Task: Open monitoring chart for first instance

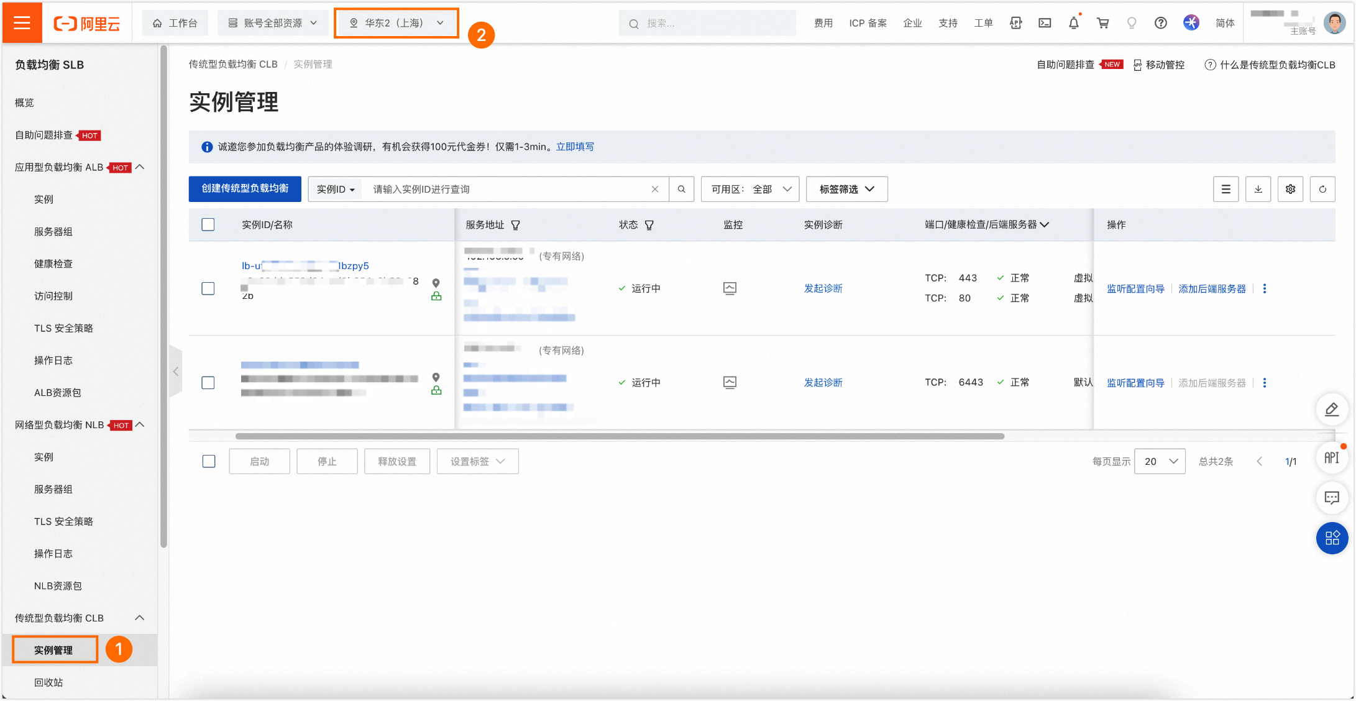Action: (x=730, y=288)
